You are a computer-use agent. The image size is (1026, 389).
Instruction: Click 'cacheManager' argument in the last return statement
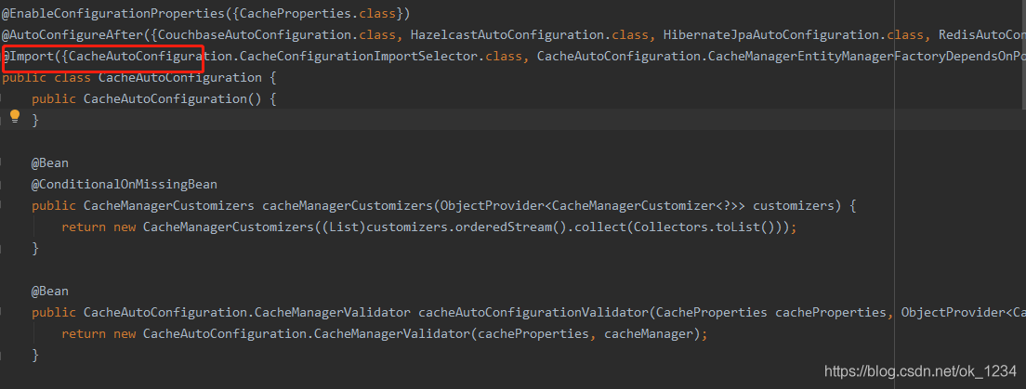pos(649,334)
